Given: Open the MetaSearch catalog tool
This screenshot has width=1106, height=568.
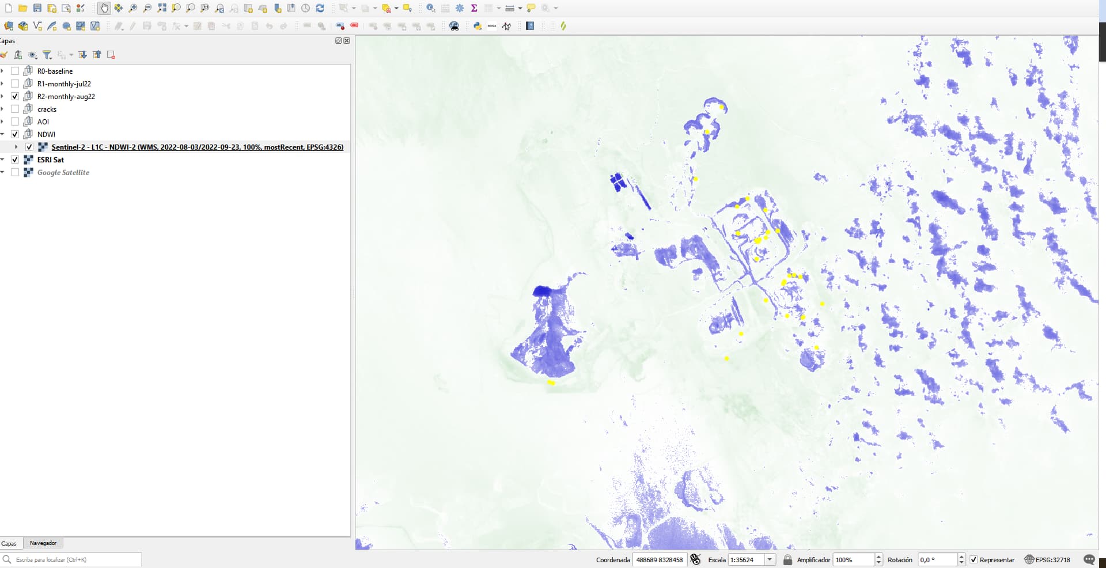Looking at the screenshot, I should (x=454, y=26).
